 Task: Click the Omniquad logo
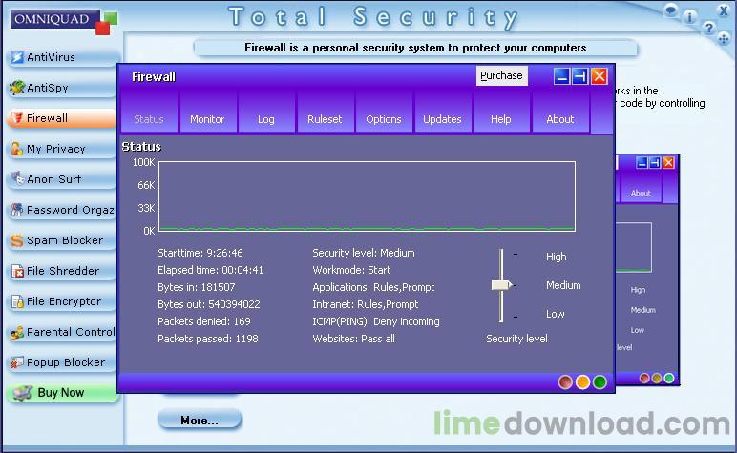[63, 21]
